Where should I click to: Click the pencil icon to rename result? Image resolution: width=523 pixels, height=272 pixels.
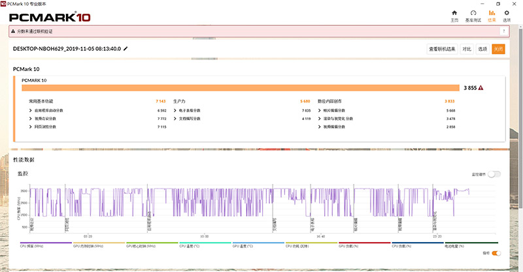(126, 49)
